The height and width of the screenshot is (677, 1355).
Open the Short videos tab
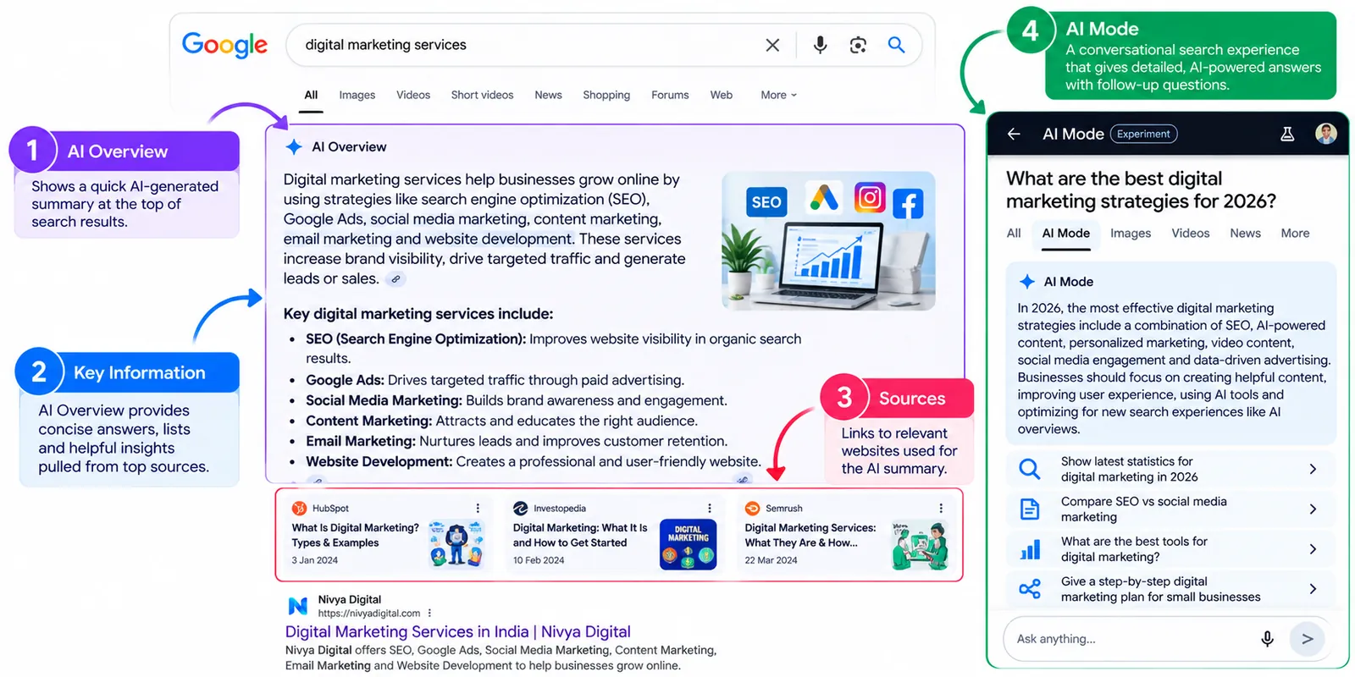[482, 95]
